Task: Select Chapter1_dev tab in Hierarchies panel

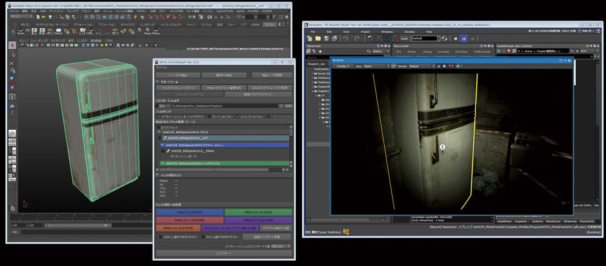Action: click(x=315, y=64)
